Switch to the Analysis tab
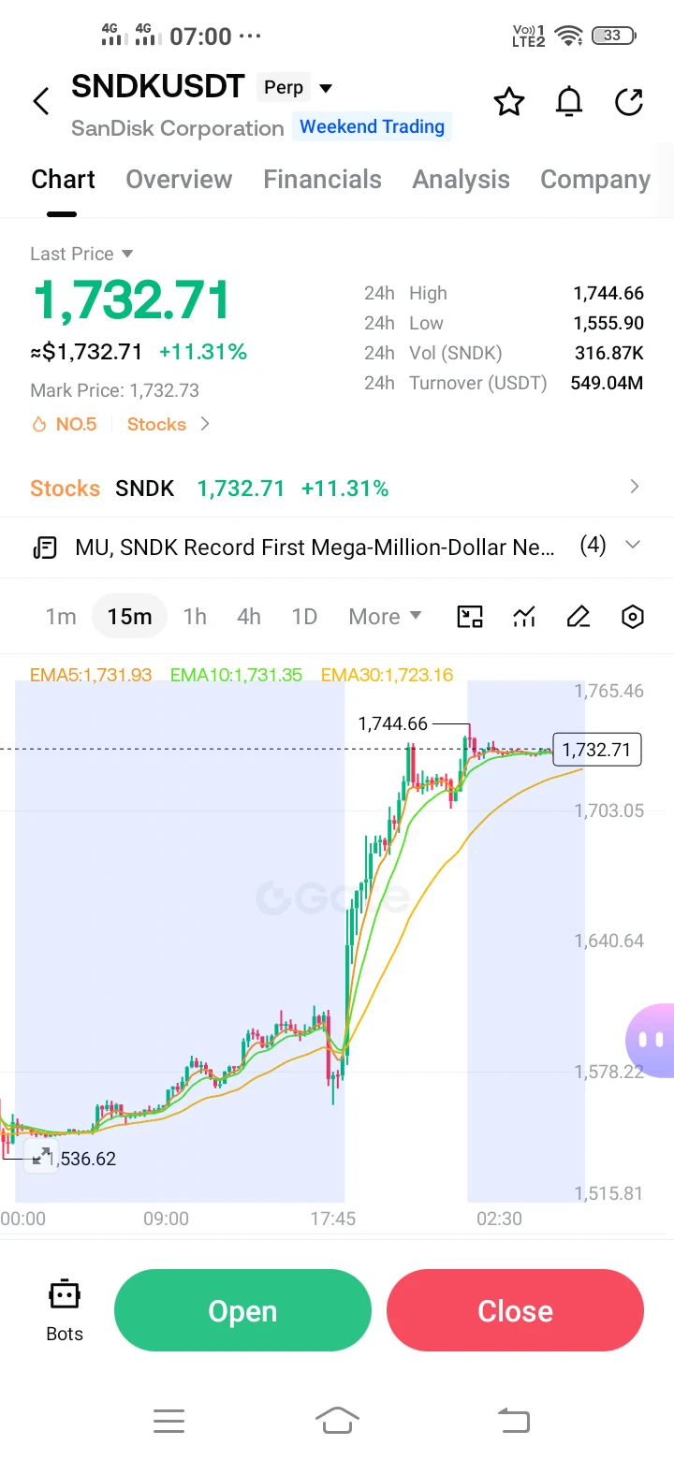 click(461, 180)
